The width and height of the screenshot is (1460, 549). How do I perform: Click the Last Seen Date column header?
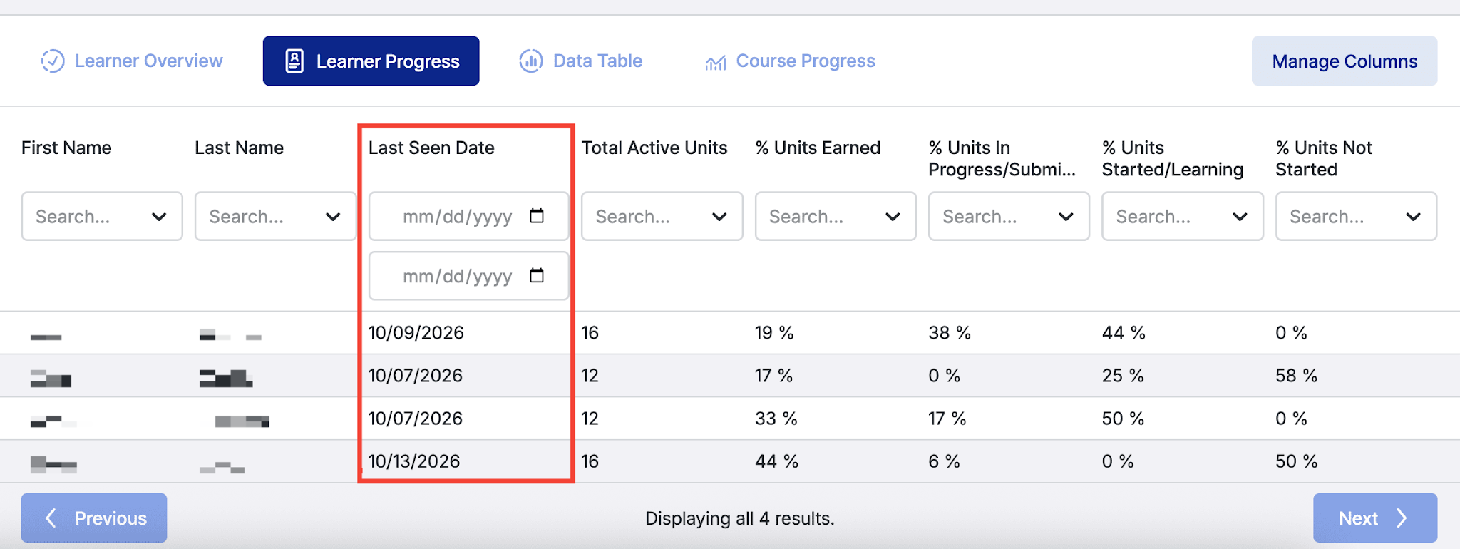pyautogui.click(x=431, y=148)
